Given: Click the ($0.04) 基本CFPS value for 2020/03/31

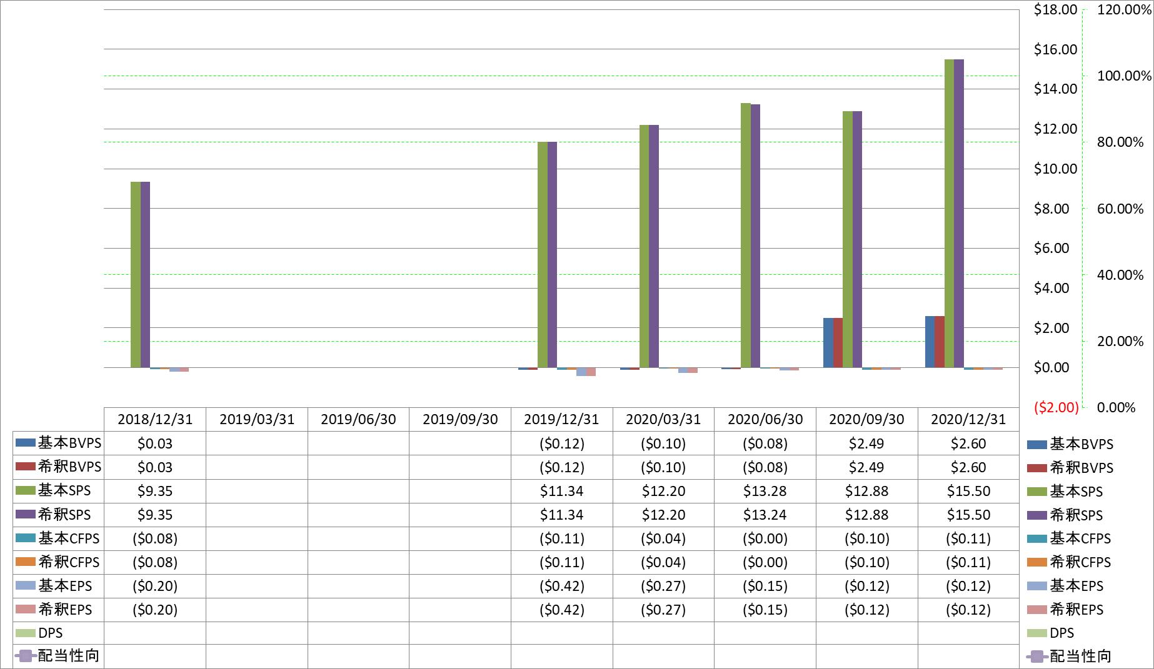Looking at the screenshot, I should [x=663, y=538].
